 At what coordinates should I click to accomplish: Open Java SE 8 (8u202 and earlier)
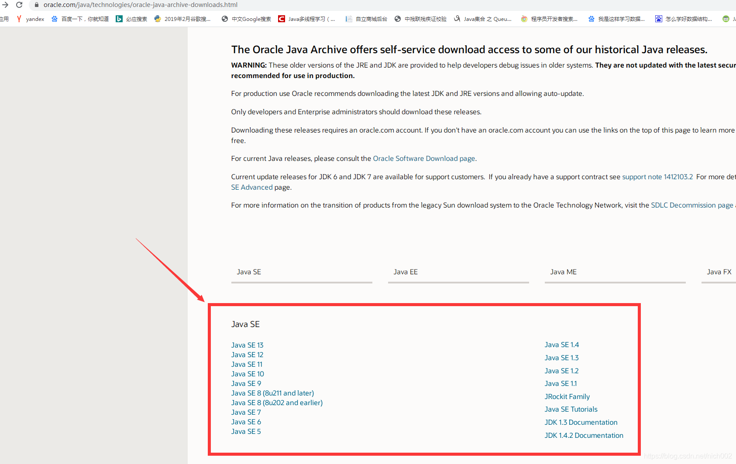(x=277, y=403)
